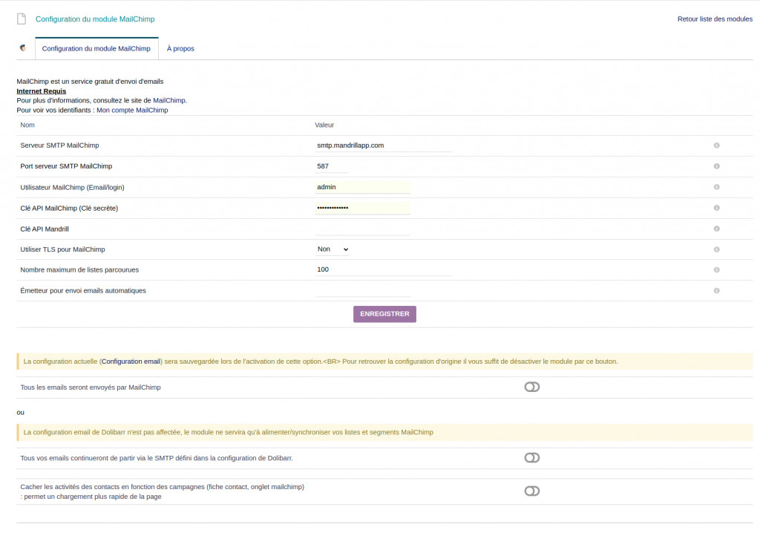
Task: Open Mon compte MailChimp link
Action: (x=132, y=110)
